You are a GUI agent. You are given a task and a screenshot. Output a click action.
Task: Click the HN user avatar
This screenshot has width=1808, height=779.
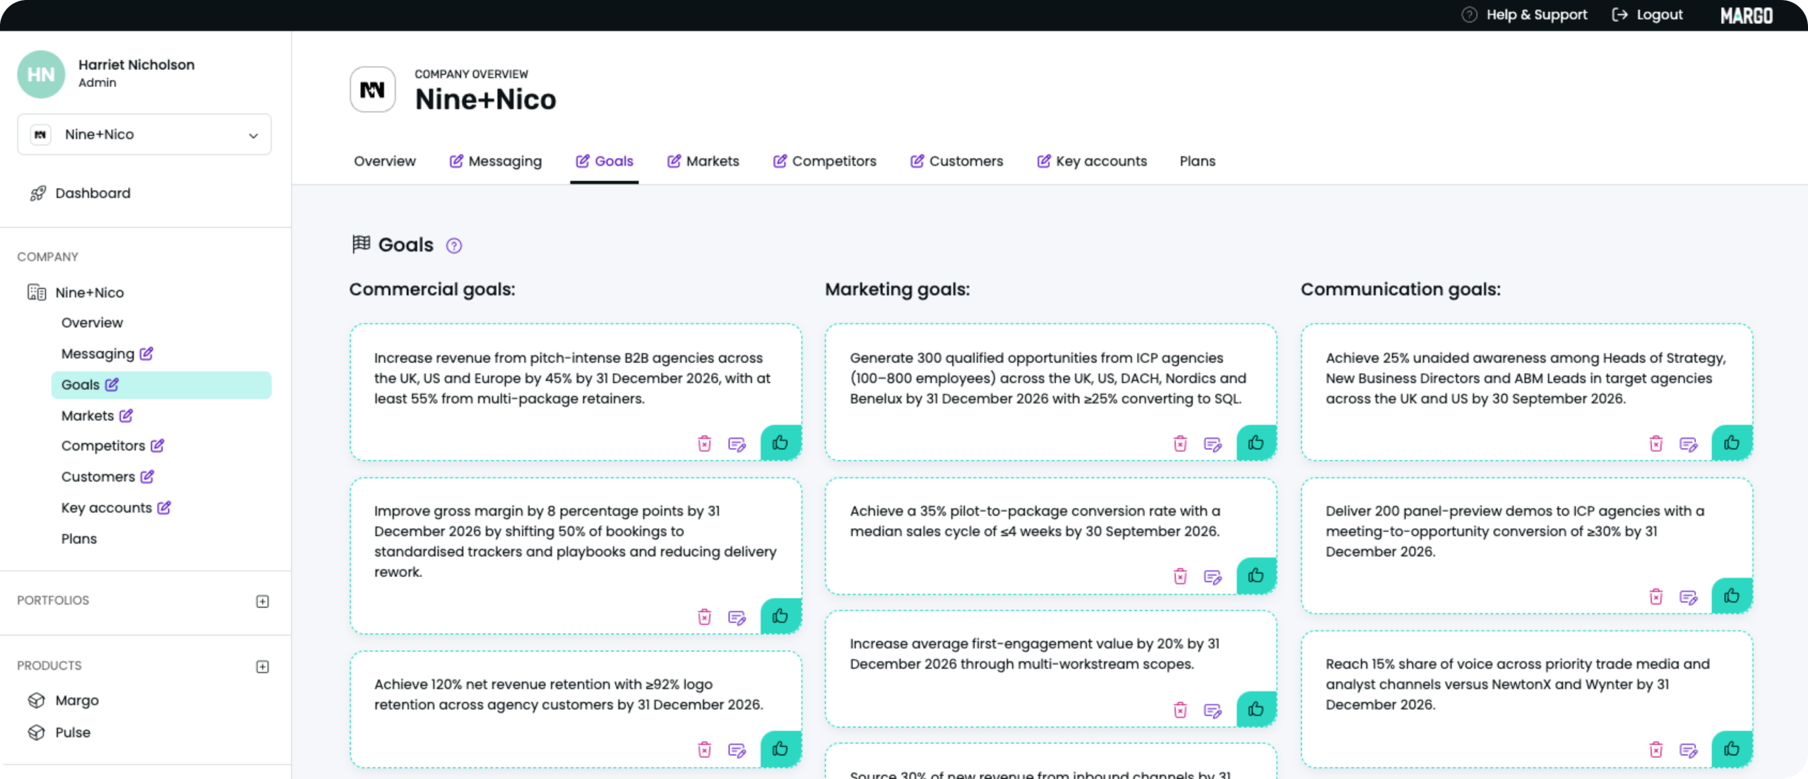41,74
